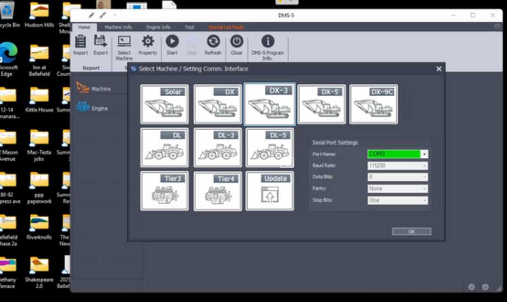This screenshot has height=302, width=507.
Task: Open the Stop Bits dropdown
Action: pos(424,201)
